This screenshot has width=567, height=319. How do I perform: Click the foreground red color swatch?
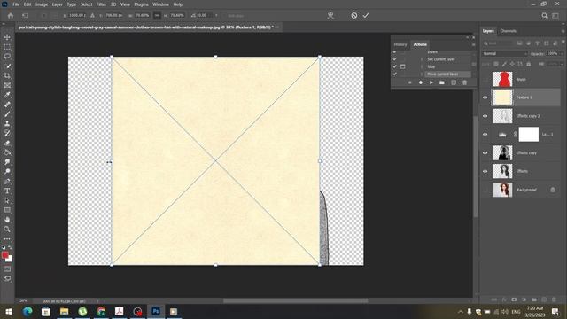5,255
